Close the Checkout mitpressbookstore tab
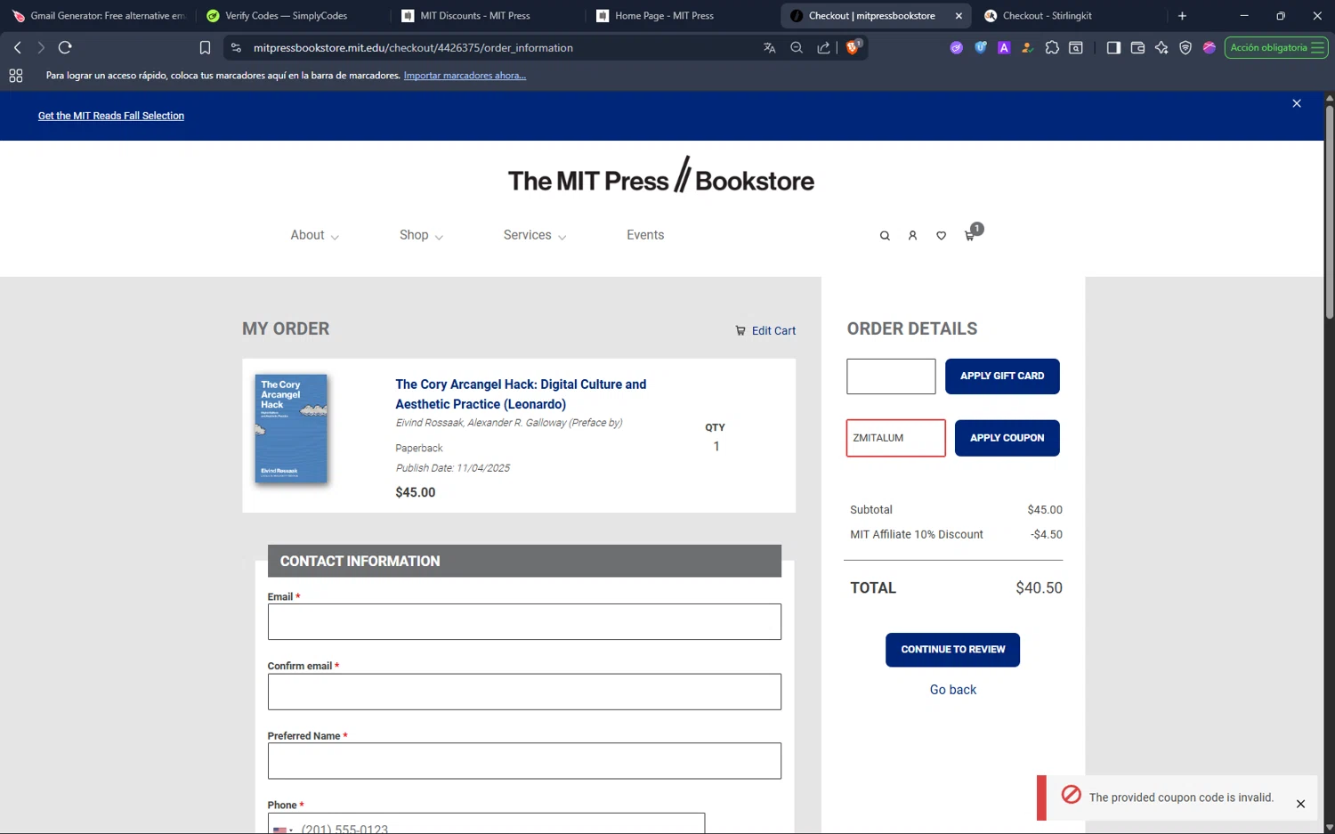1335x834 pixels. [959, 16]
